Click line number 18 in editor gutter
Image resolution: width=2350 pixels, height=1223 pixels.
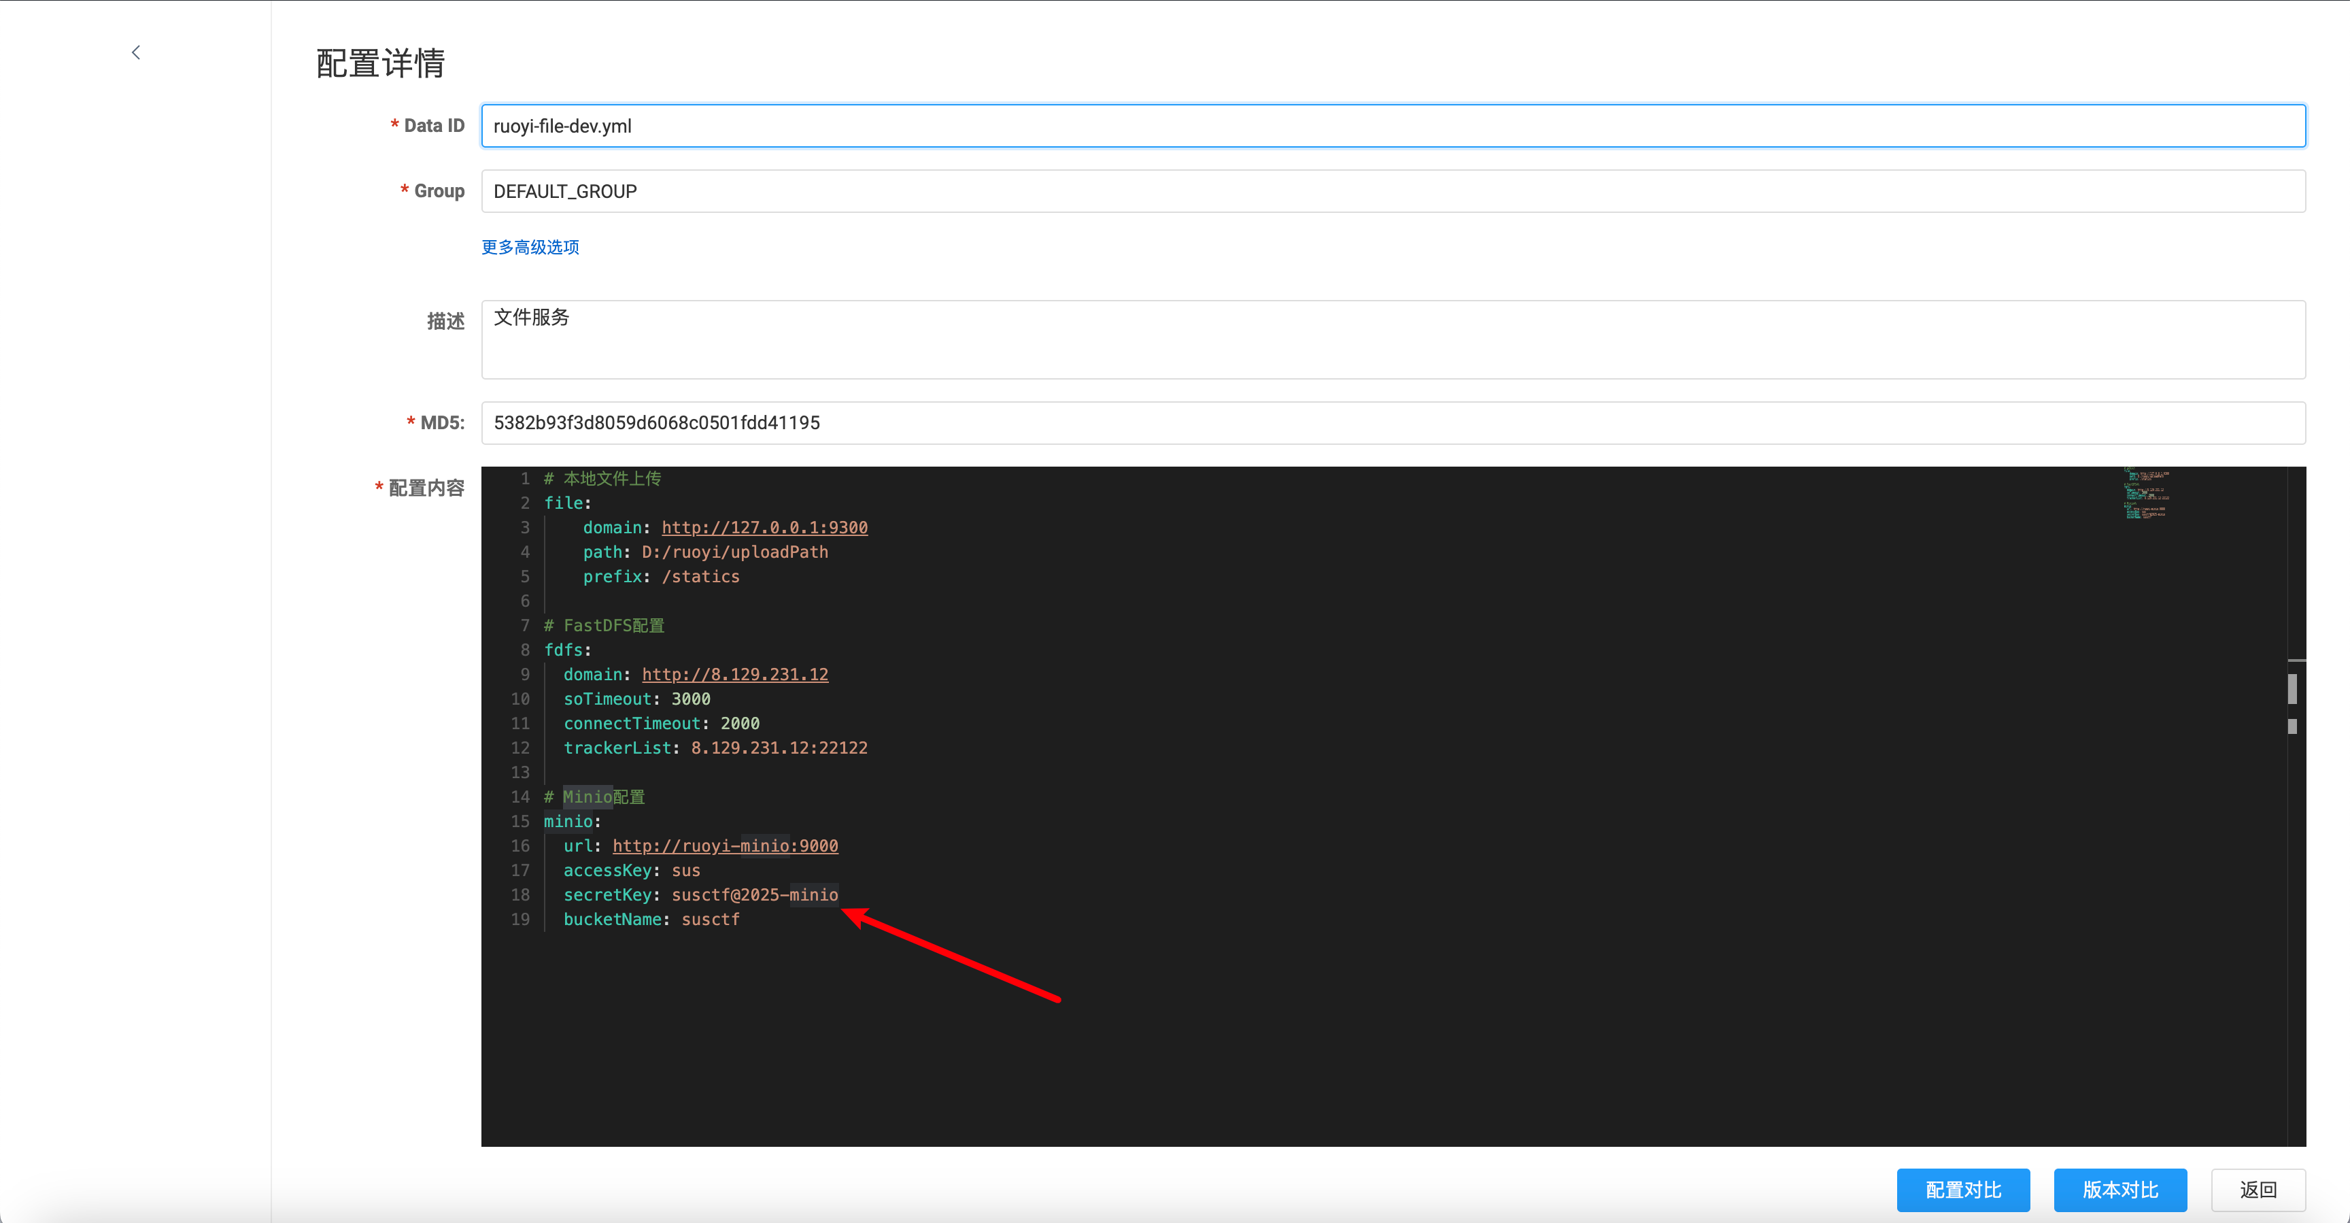coord(520,895)
